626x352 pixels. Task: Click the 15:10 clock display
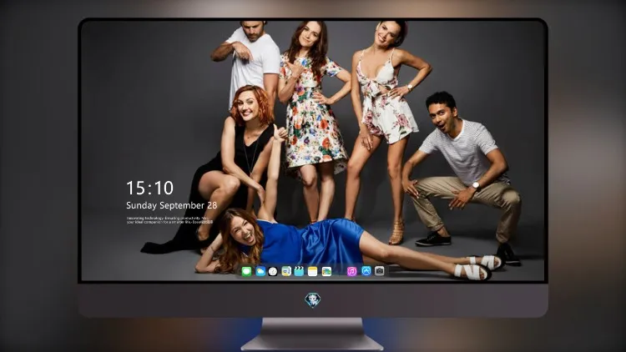[x=149, y=188]
